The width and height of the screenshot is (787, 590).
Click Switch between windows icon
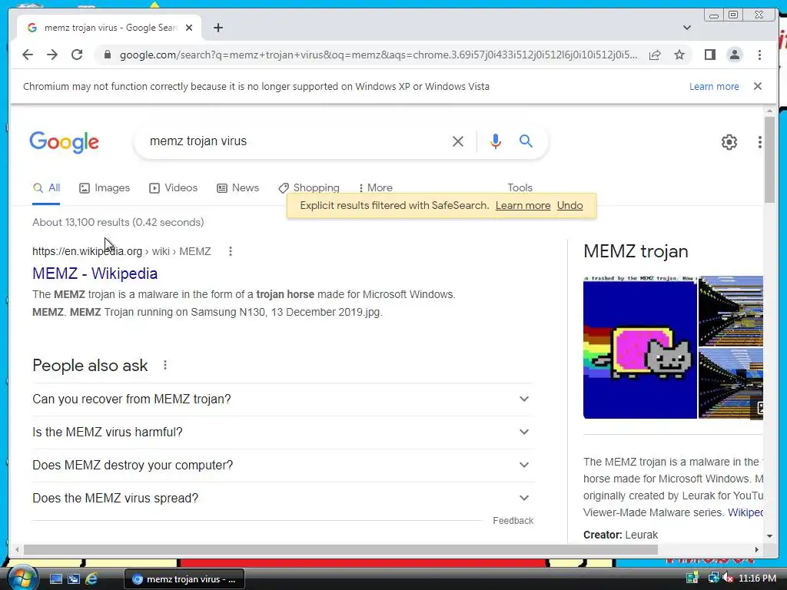74,579
